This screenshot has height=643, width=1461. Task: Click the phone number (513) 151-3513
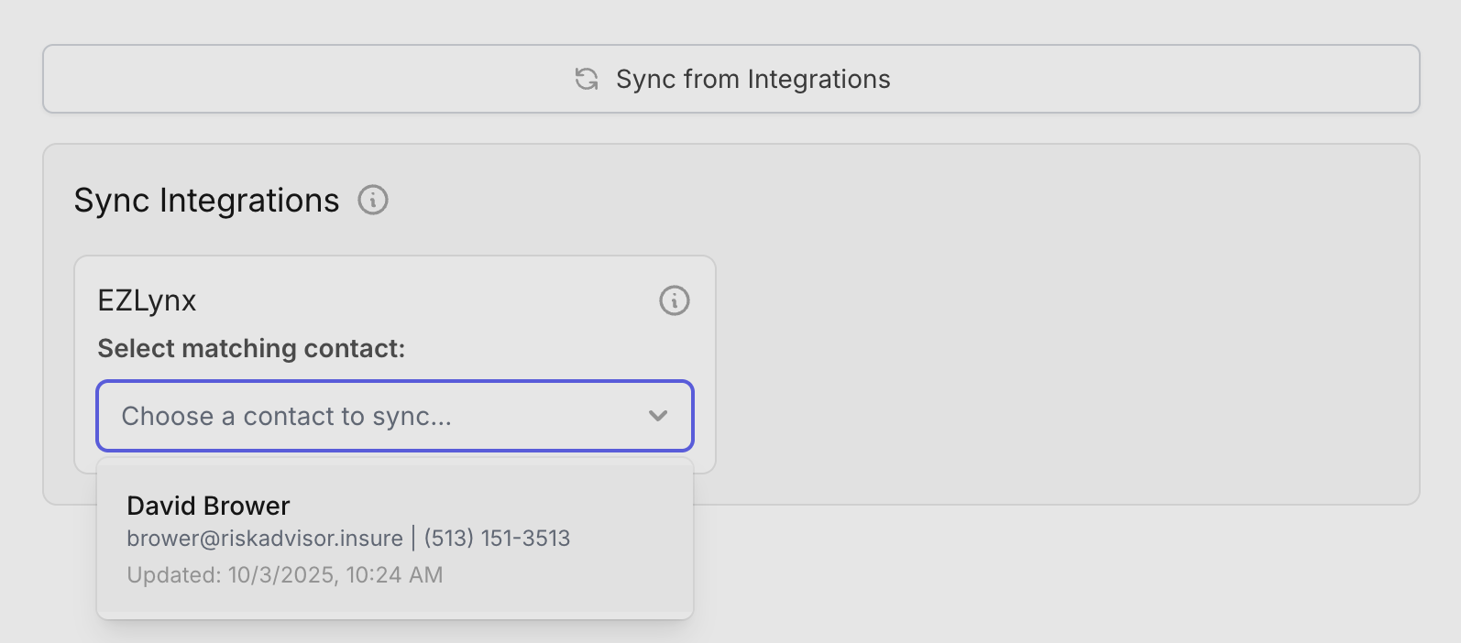497,539
